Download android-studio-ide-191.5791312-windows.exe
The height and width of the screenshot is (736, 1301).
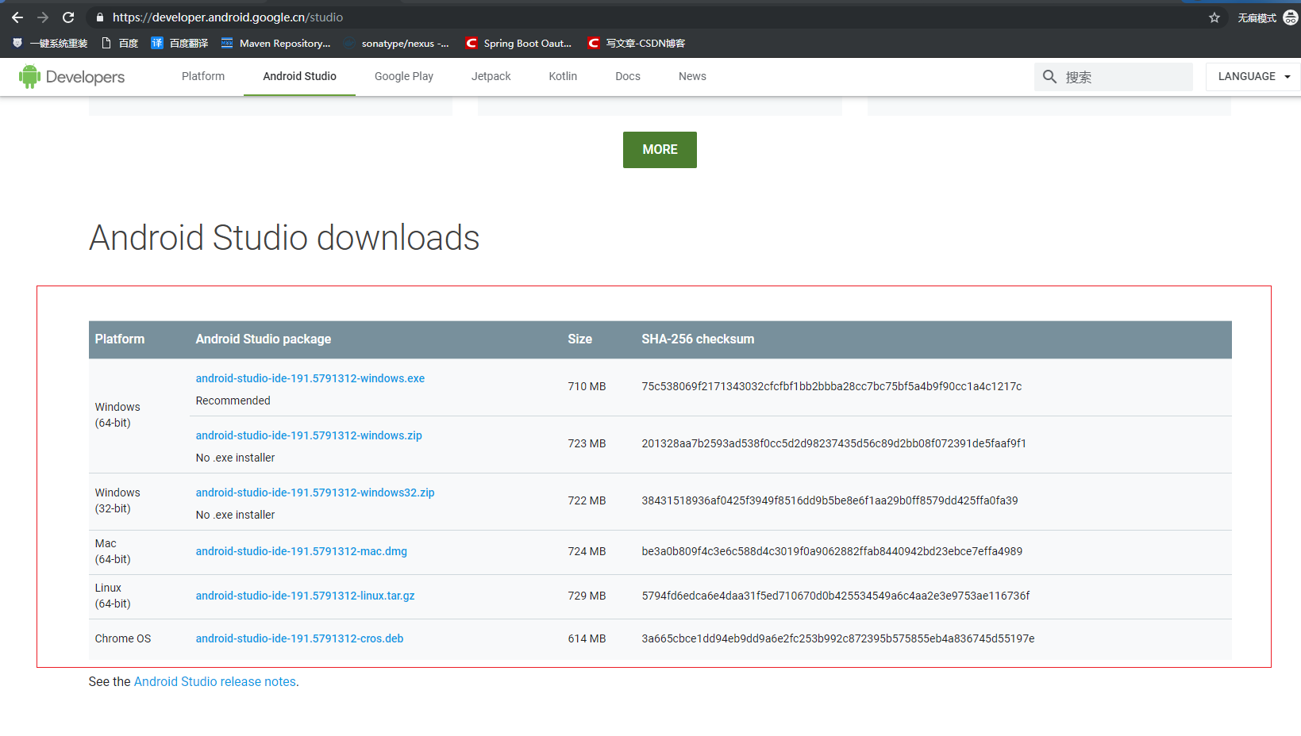tap(310, 378)
